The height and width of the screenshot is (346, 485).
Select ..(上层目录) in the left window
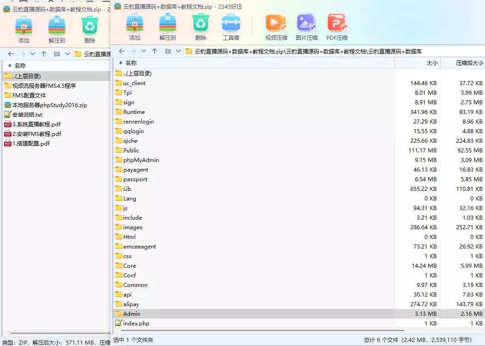click(x=56, y=76)
